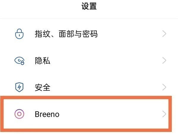The width and height of the screenshot is (178, 134).
Task: Expand the 安全 row arrow
Action: click(164, 87)
